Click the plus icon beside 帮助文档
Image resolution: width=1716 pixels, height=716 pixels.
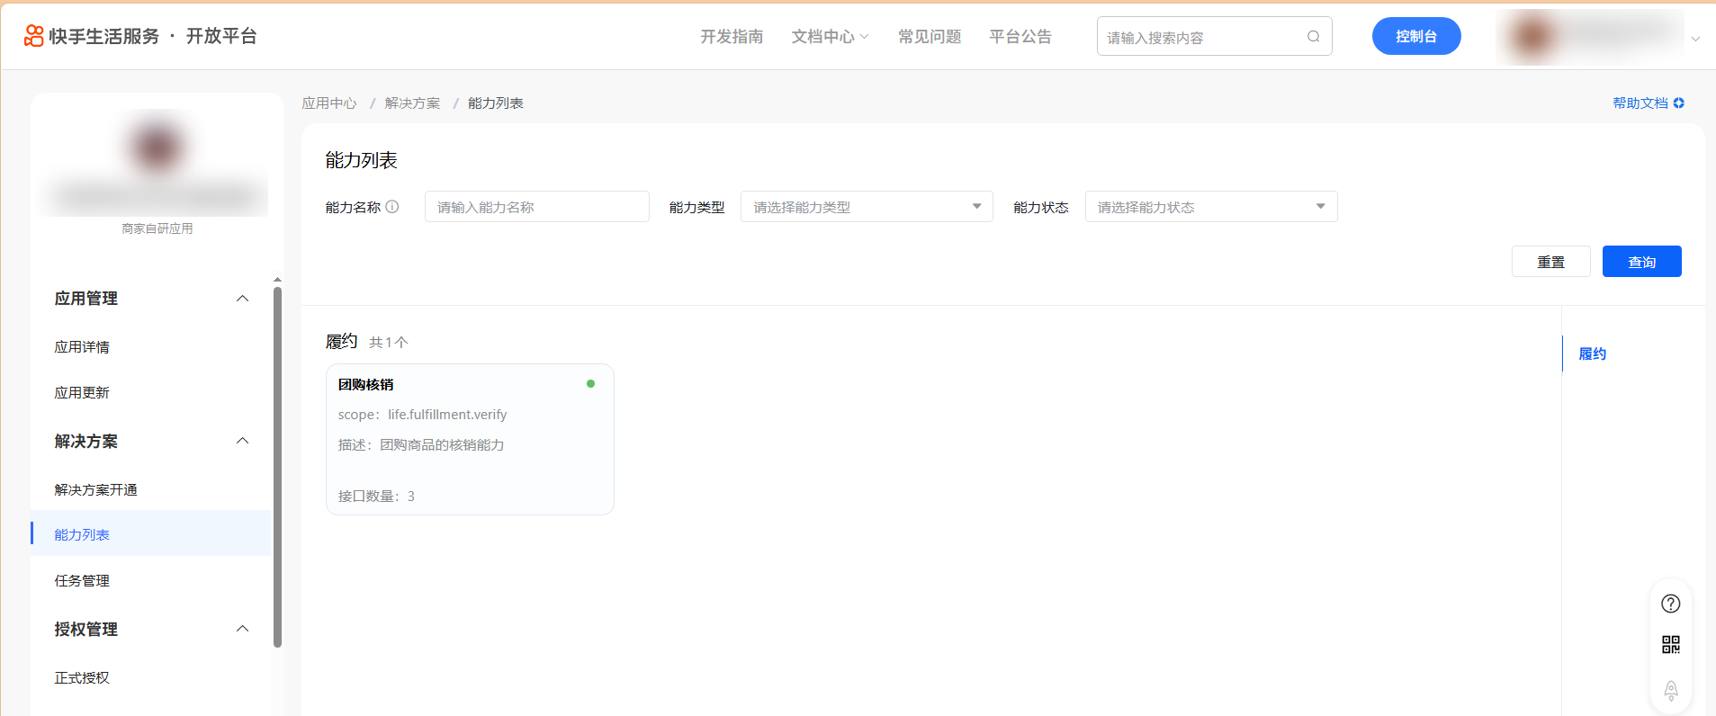[x=1679, y=103]
